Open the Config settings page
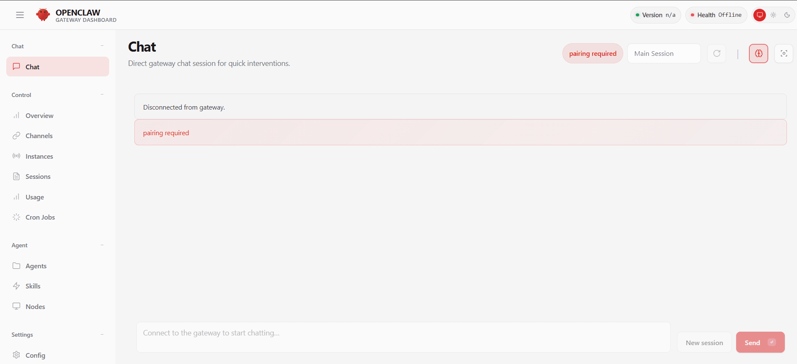The image size is (797, 364). tap(35, 355)
